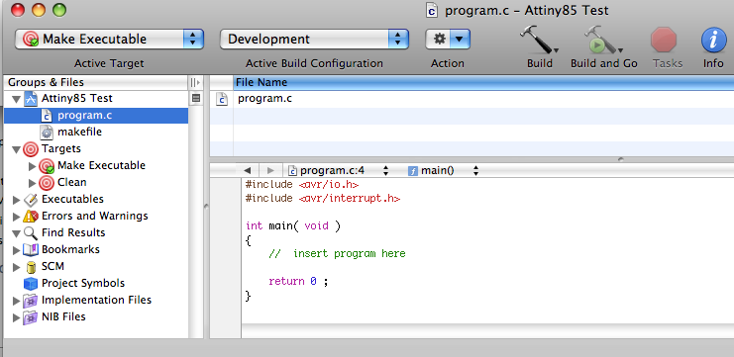Click the C file icon in the file list
The width and height of the screenshot is (734, 357).
[222, 99]
